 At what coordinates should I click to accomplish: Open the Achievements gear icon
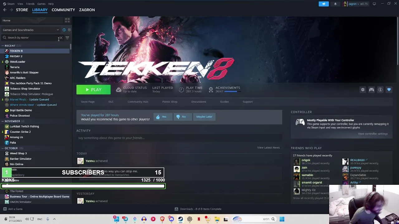[x=211, y=90]
